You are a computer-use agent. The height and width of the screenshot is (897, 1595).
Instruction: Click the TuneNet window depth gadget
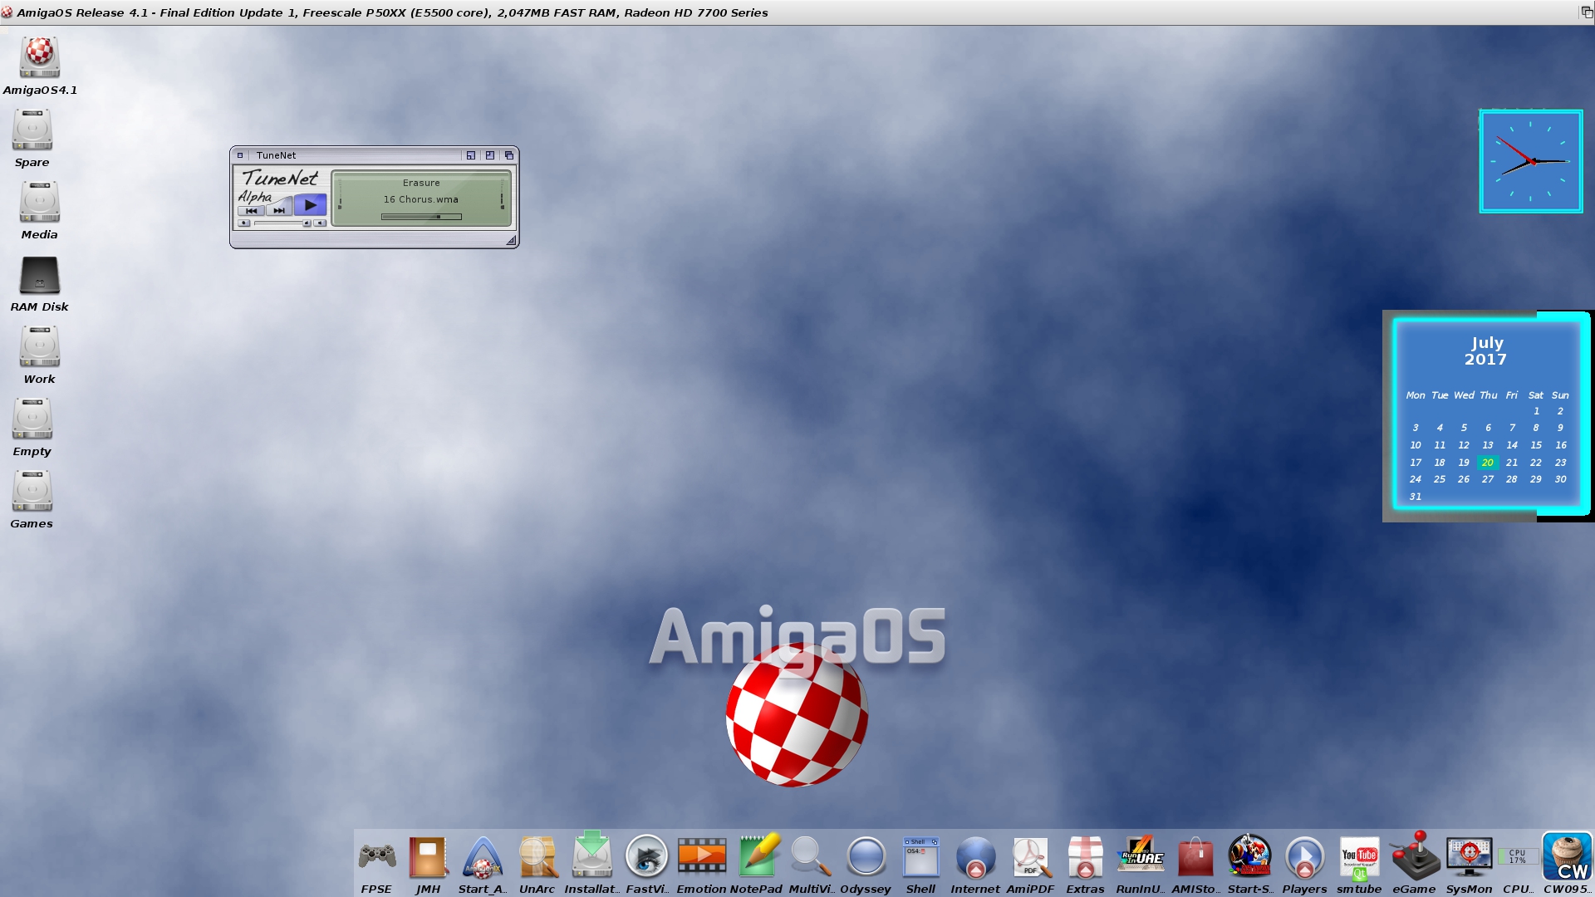[x=509, y=155]
